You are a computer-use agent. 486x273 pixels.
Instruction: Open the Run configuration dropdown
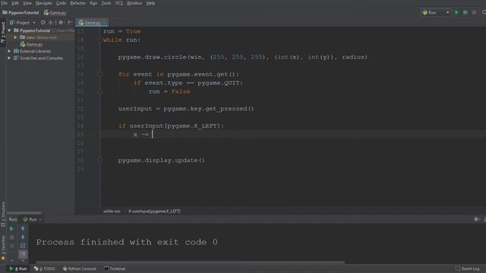(x=435, y=13)
